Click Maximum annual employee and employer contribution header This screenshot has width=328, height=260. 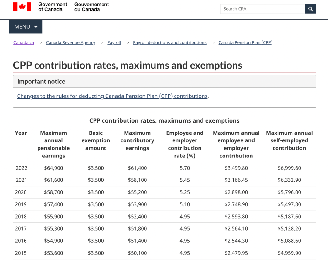click(236, 144)
